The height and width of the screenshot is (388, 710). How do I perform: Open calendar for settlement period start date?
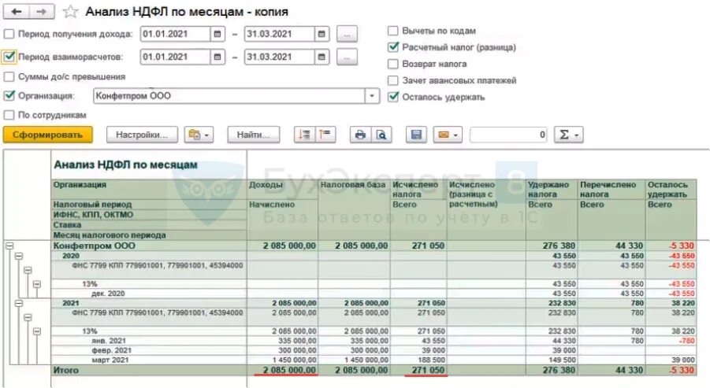tap(217, 57)
